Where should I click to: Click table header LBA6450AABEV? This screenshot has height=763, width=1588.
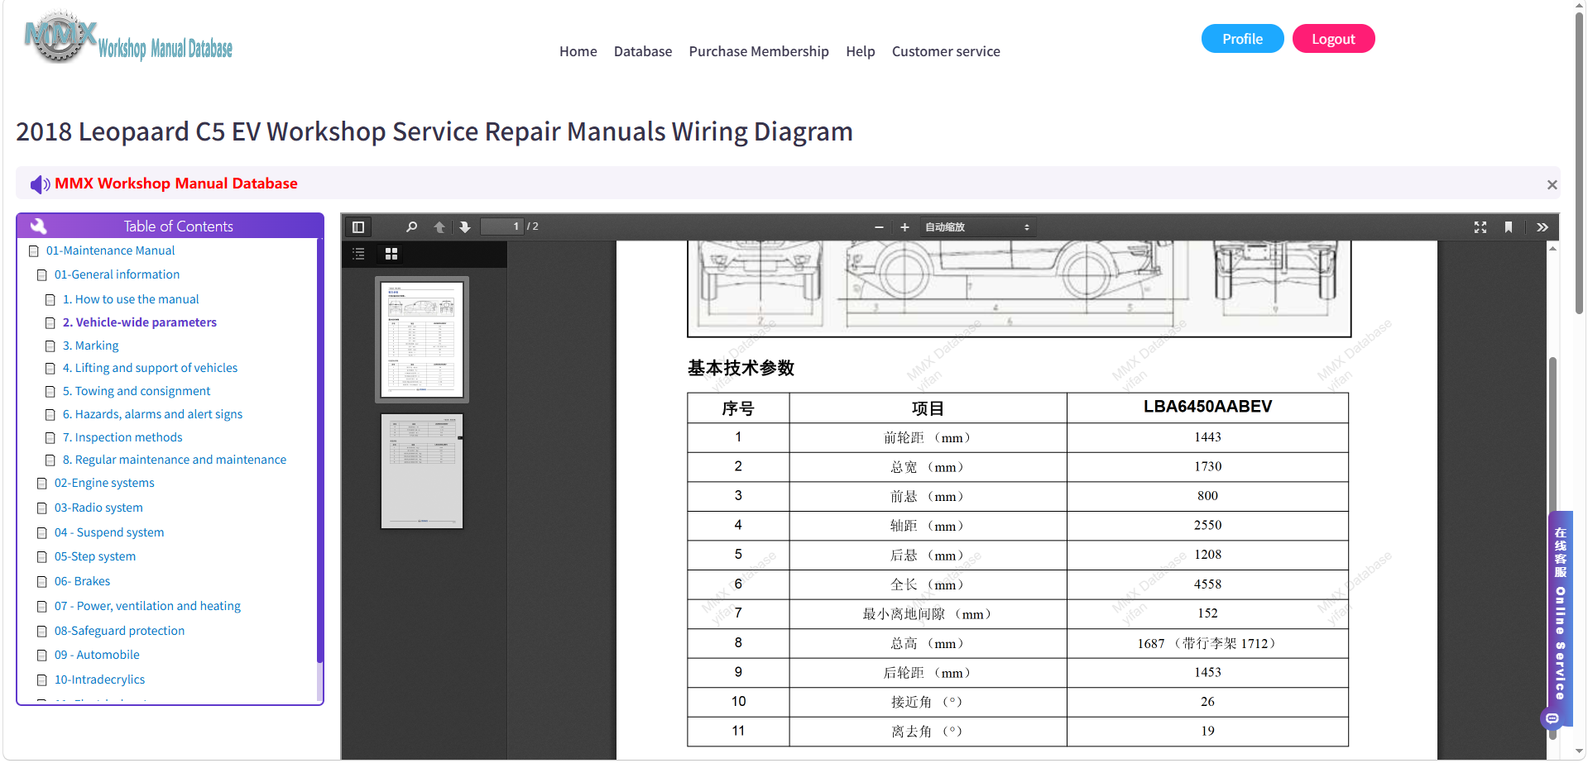click(x=1207, y=407)
